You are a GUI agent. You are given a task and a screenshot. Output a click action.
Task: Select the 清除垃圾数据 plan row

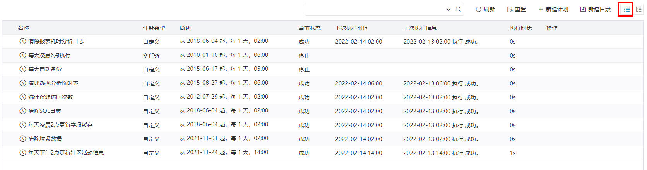[x=323, y=139]
